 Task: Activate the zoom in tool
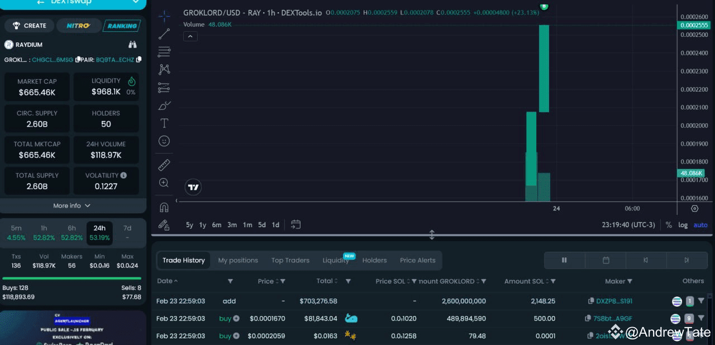(x=164, y=183)
